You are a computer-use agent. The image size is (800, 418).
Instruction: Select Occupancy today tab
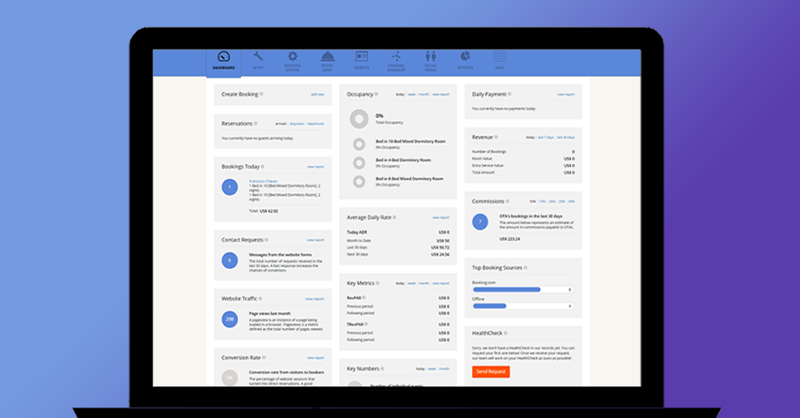coord(400,95)
